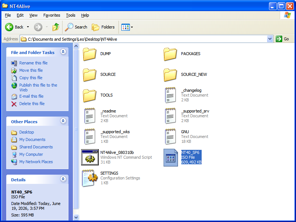Screen dimensions: 296x222
Task: Select the DUMP folder icon
Action: (89, 54)
